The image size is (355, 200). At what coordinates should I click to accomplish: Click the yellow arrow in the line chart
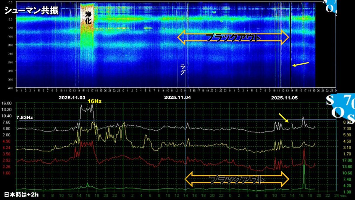pyautogui.click(x=284, y=118)
